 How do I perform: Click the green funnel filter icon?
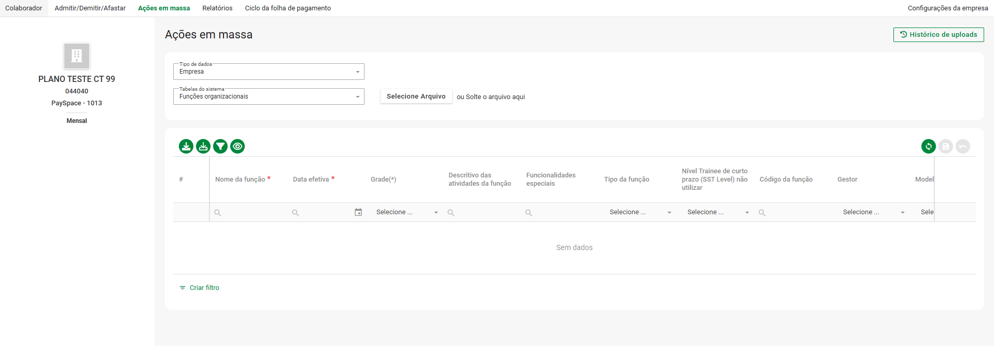tap(220, 146)
